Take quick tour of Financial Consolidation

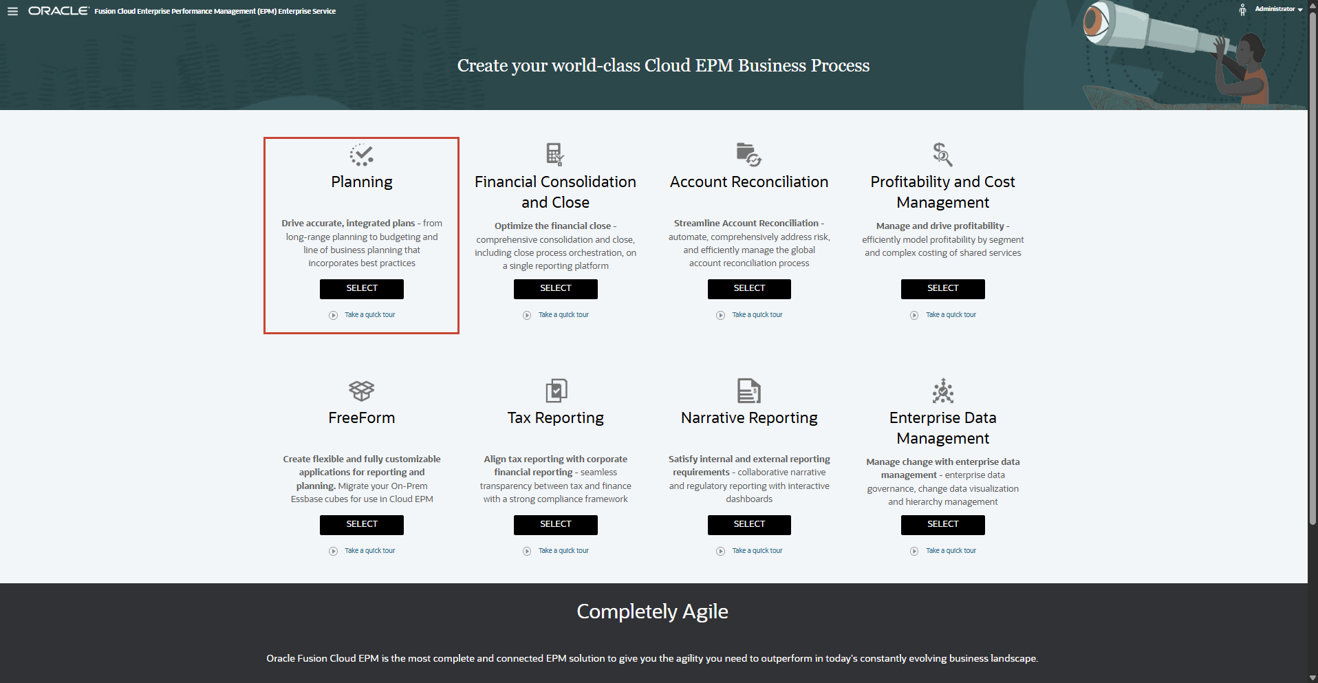[563, 315]
